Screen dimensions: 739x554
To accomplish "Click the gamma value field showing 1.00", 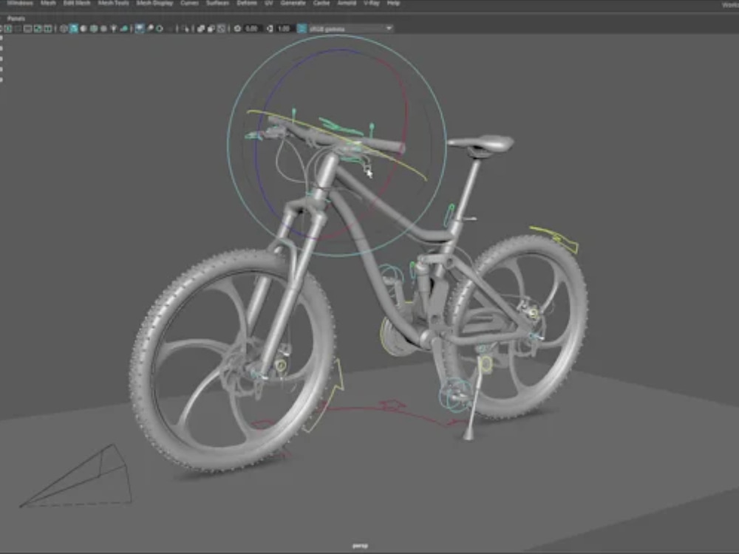I will tap(284, 29).
